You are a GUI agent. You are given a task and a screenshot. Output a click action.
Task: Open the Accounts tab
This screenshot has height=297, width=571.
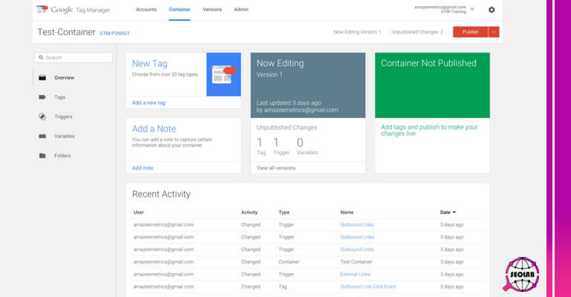(146, 10)
